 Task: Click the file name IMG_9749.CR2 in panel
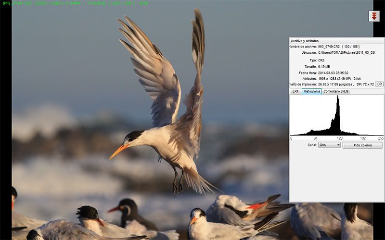pyautogui.click(x=329, y=47)
